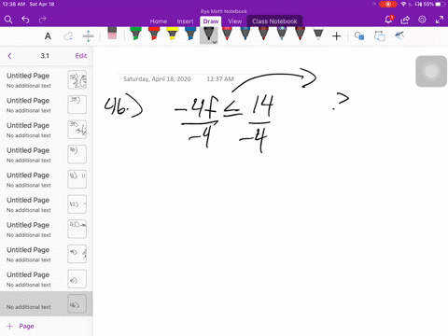Tap the Wi-Fi status icon
448x336 pixels.
tap(403, 5)
